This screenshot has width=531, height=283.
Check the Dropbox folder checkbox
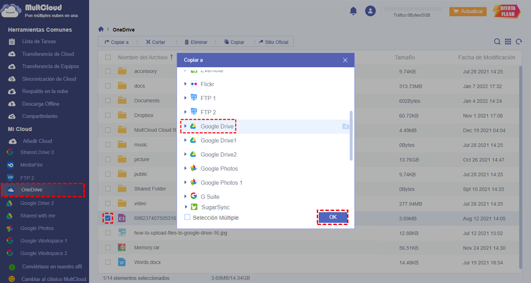[108, 116]
